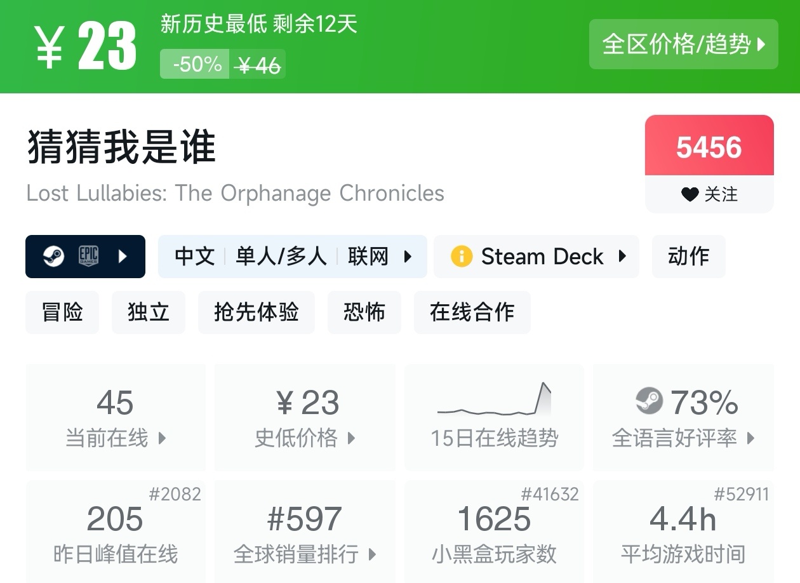Viewport: 800px width, 583px height.
Task: Open 史低价格 lowest price history
Action: tap(305, 417)
